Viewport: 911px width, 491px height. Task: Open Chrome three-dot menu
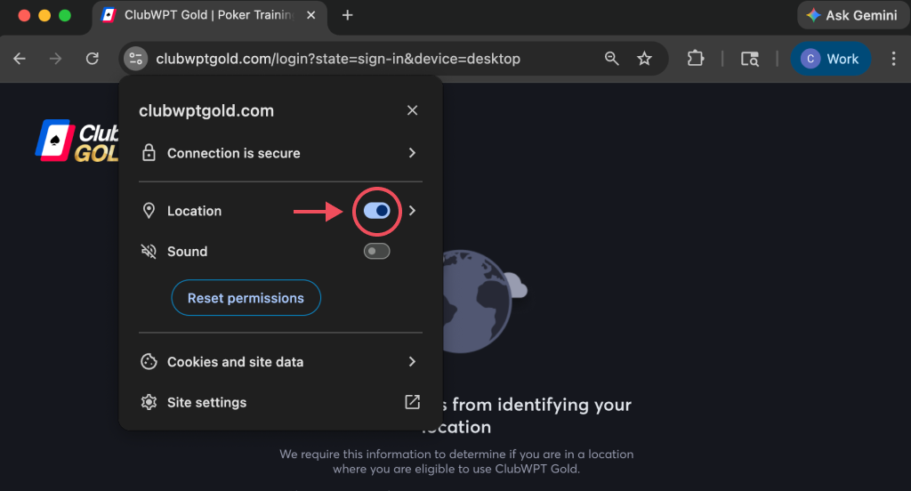tap(893, 59)
